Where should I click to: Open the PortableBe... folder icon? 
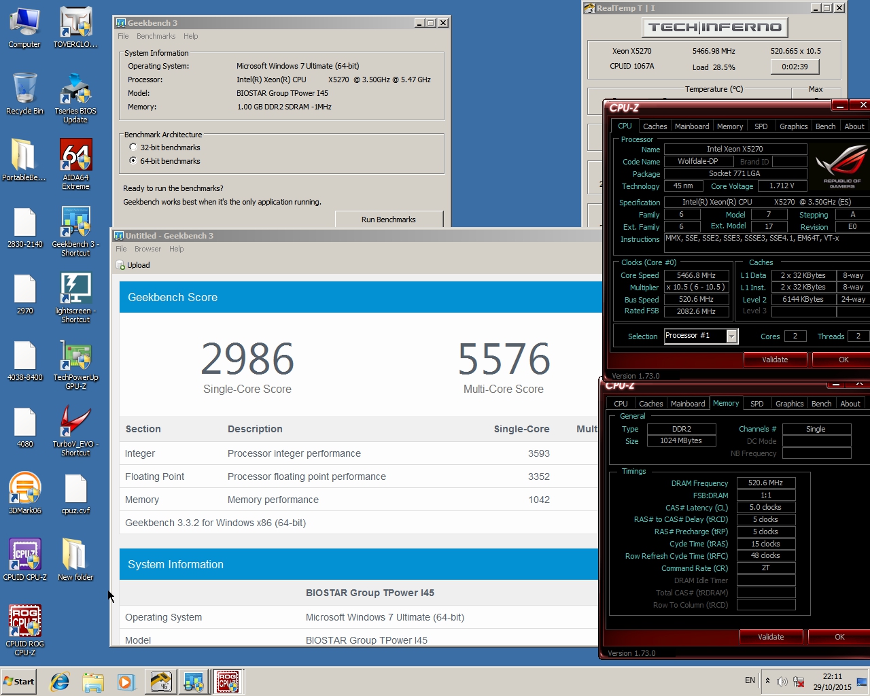(24, 160)
